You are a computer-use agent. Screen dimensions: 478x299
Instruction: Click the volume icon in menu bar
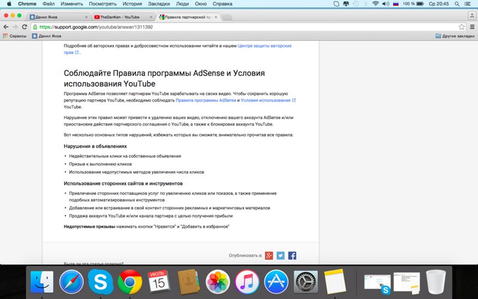385,4
